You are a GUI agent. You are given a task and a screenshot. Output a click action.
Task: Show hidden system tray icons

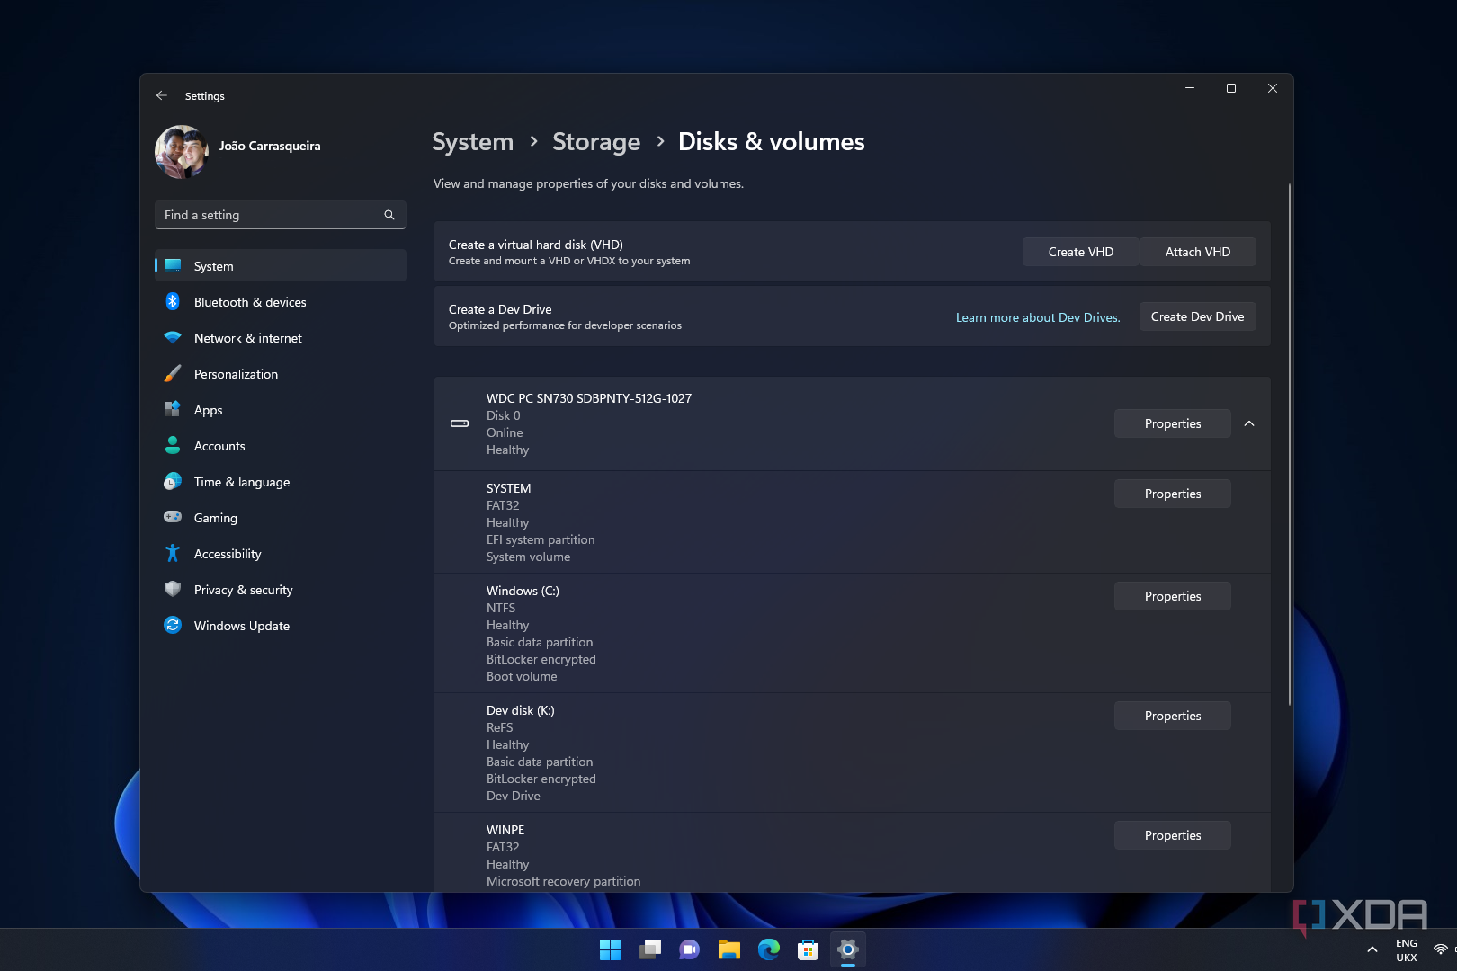pos(1372,949)
